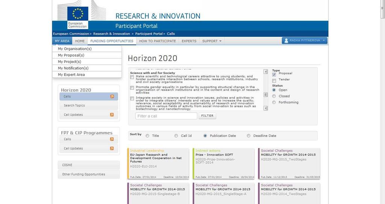Open the H2020-MG-2014_TwoStages call card
Image resolution: width=385 pixels, height=204 pixels.
coord(289,193)
